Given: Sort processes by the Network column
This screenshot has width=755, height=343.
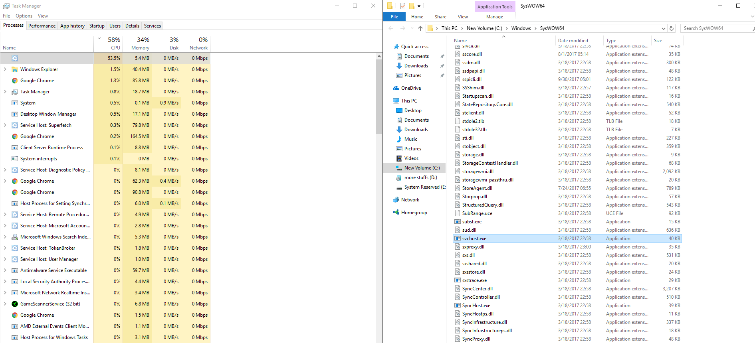Looking at the screenshot, I should 196,43.
